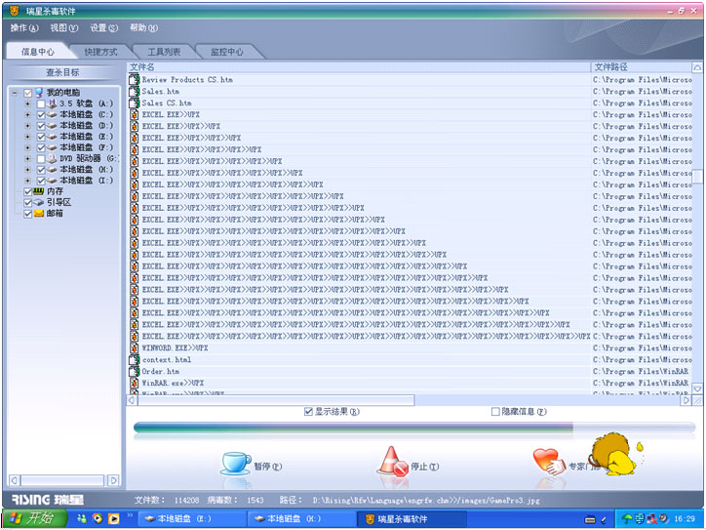Uncheck the 引导区 checkbox
The image size is (706, 530).
click(x=28, y=203)
